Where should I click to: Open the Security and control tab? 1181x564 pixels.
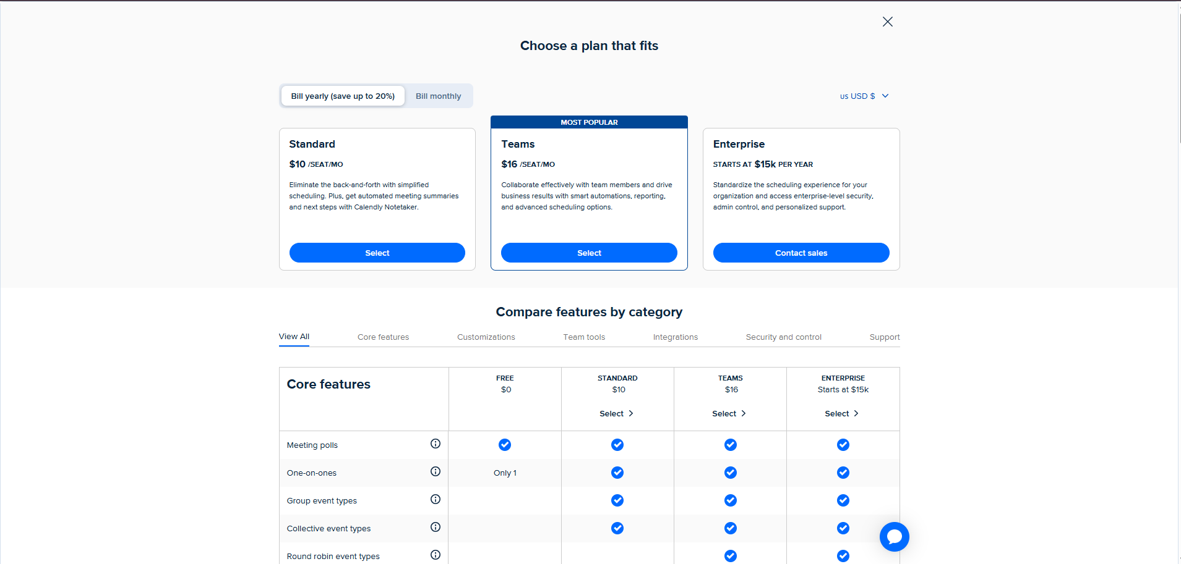[x=783, y=337]
